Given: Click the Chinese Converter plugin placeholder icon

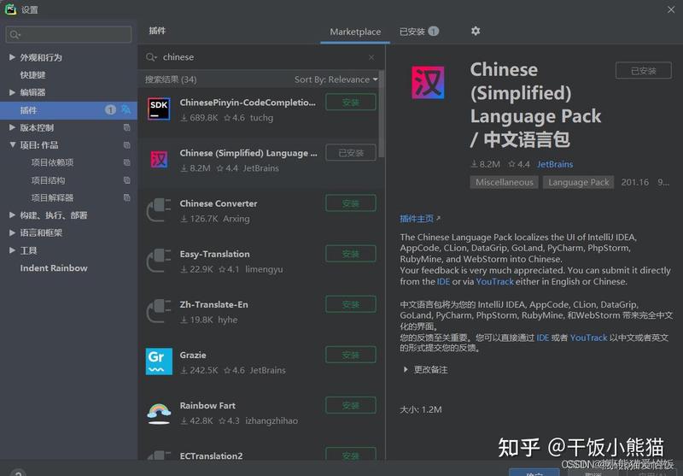Looking at the screenshot, I should 159,210.
